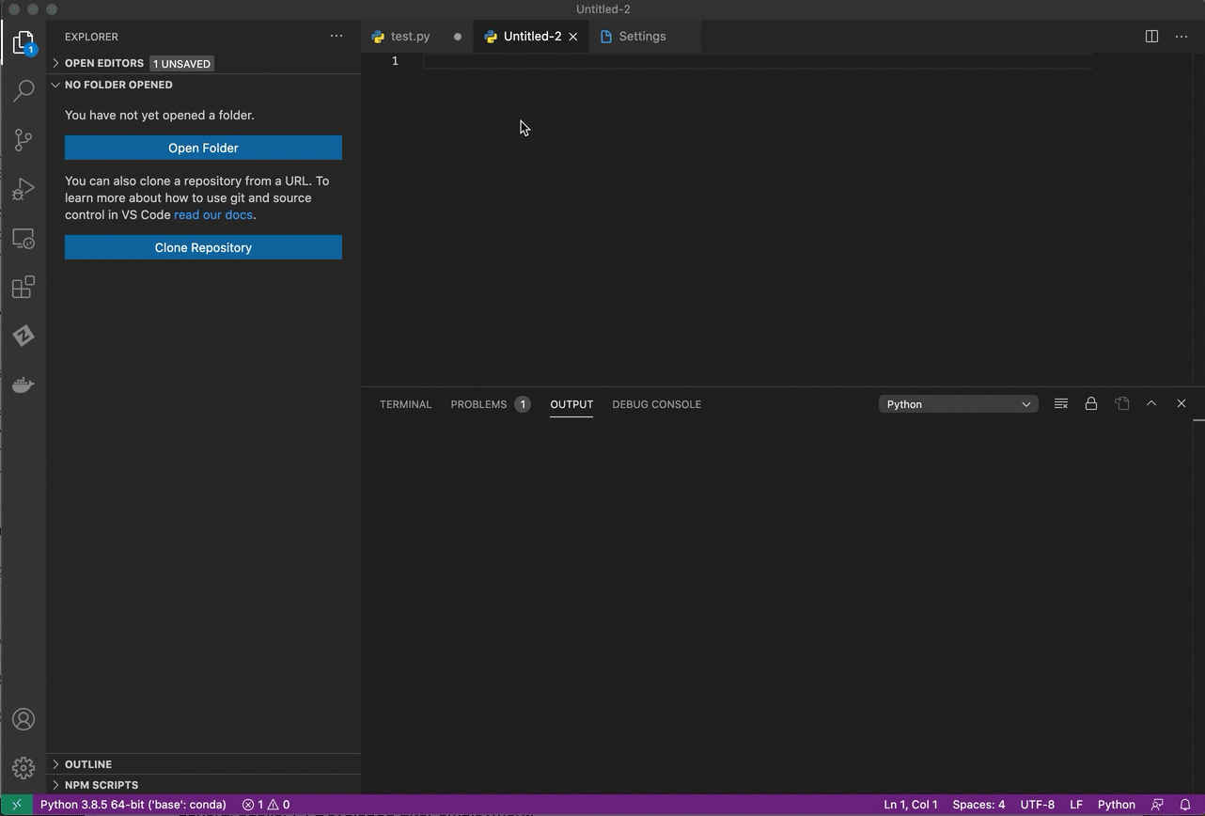Open the Search icon in Activity Bar
This screenshot has height=816, width=1205.
23,90
